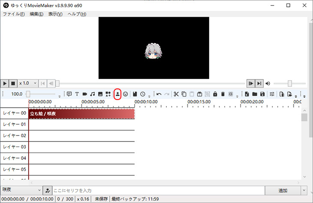This screenshot has width=313, height=203.
Task: Select the レイヤー 03 header
Action: pyautogui.click(x=15, y=147)
